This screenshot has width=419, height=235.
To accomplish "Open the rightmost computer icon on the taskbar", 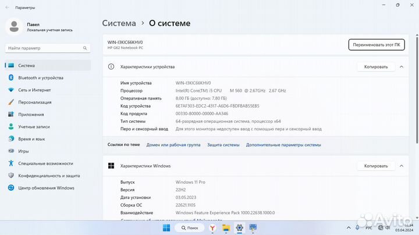I will coord(253,228).
